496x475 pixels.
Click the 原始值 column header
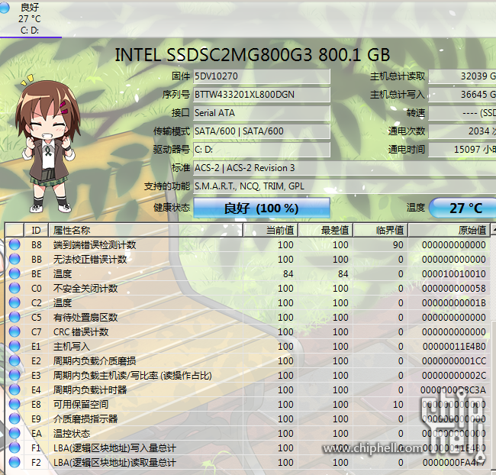[x=449, y=230]
